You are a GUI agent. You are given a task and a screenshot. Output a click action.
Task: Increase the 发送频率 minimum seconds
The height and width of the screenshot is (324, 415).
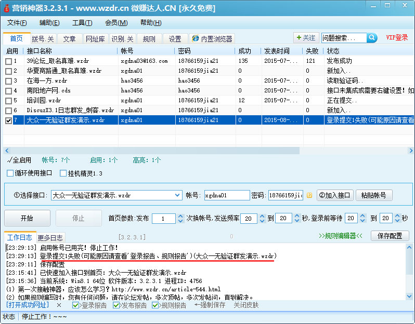262,216
